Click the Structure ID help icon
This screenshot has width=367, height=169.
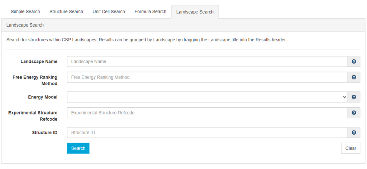354,132
